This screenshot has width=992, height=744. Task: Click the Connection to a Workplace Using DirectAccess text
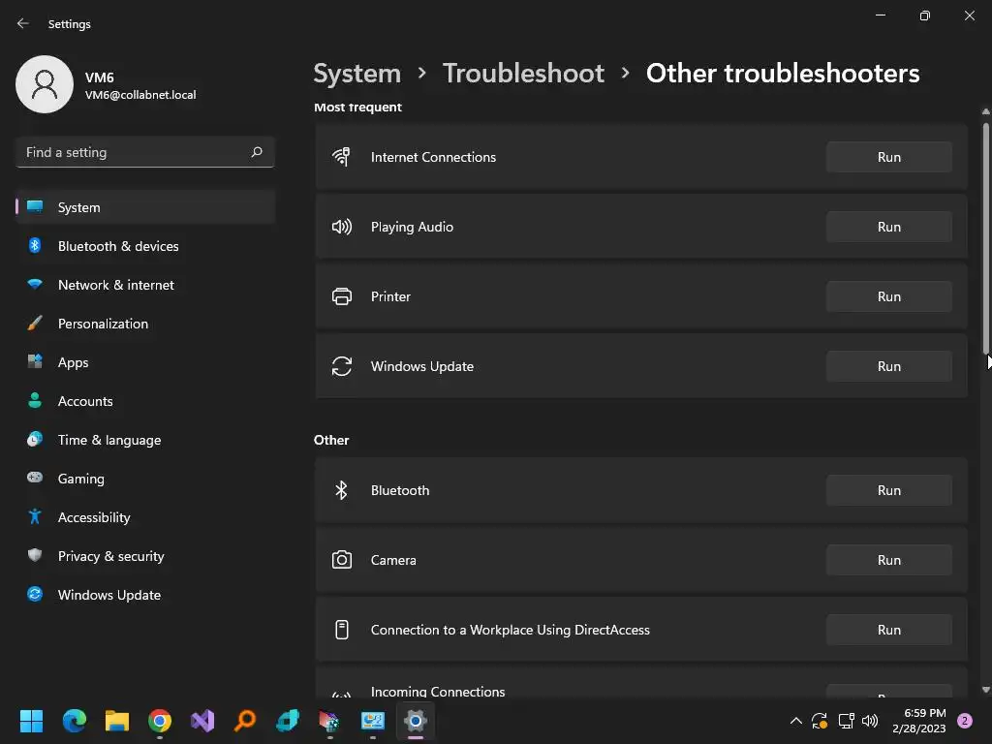510,630
